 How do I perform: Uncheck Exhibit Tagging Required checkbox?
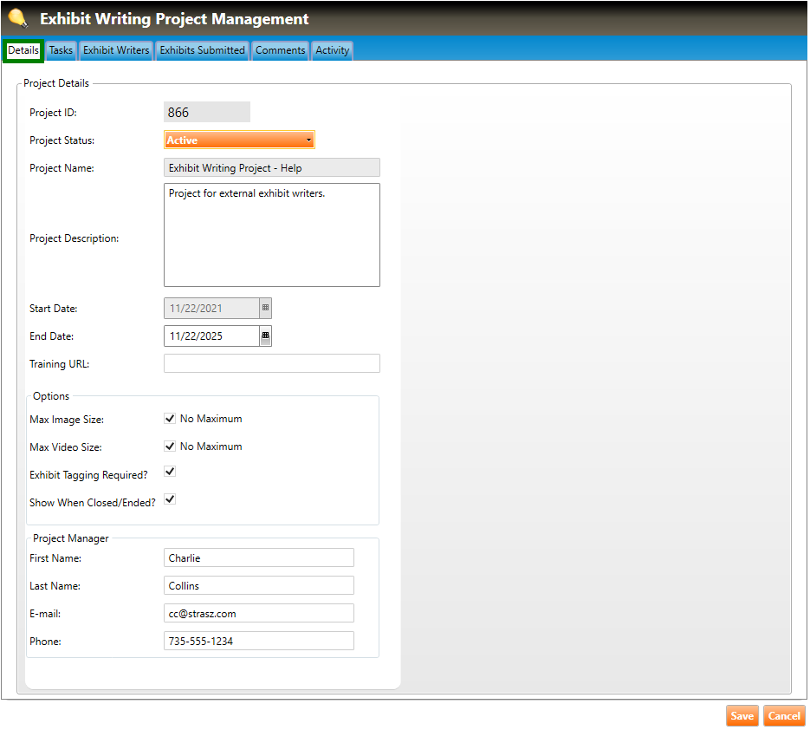[x=170, y=472]
